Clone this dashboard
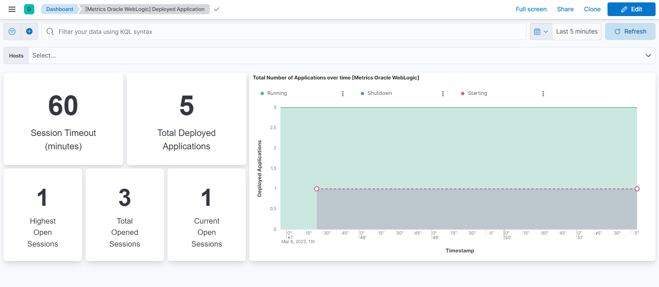This screenshot has width=659, height=287. click(592, 9)
